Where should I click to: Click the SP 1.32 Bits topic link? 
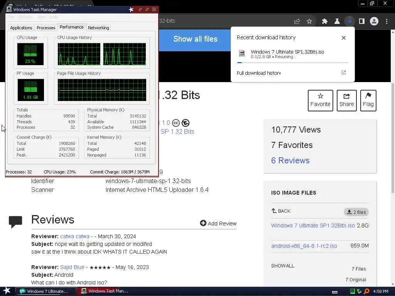[177, 131]
